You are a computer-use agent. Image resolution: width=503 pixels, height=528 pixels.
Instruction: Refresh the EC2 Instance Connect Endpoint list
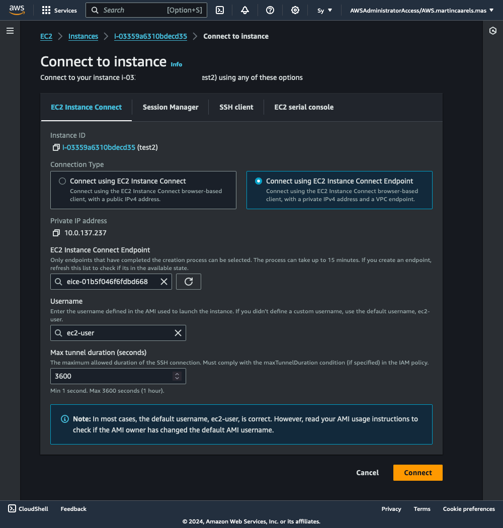tap(189, 282)
